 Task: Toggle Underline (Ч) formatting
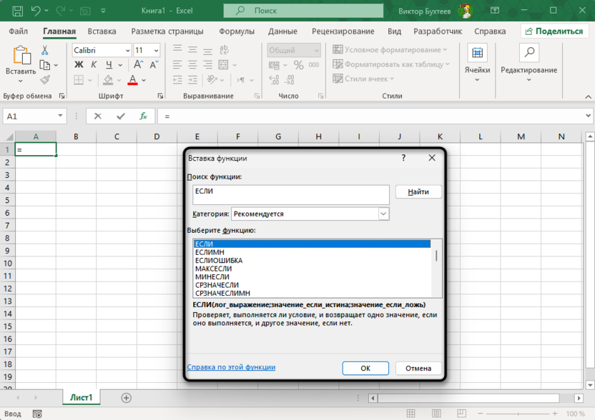click(108, 65)
